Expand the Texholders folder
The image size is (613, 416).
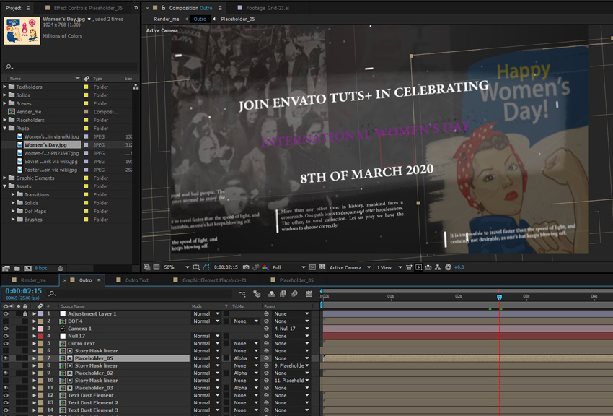coord(5,87)
